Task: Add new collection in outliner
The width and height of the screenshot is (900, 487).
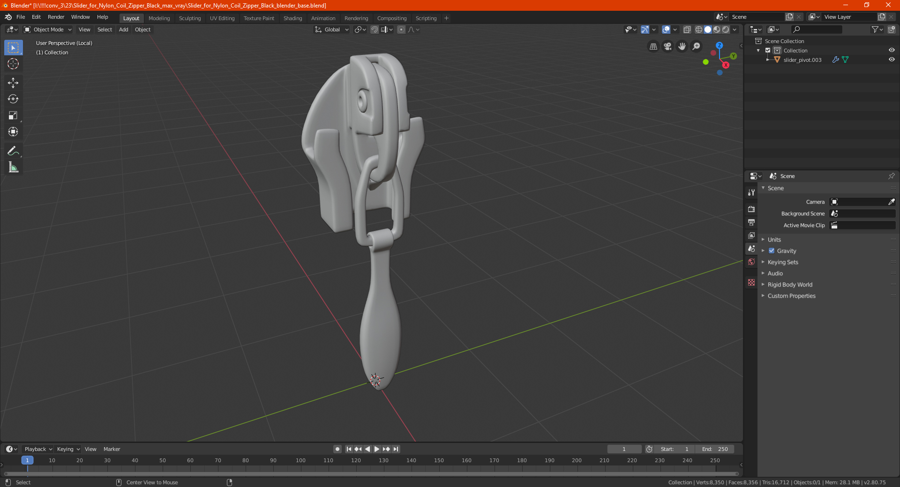Action: tap(891, 30)
